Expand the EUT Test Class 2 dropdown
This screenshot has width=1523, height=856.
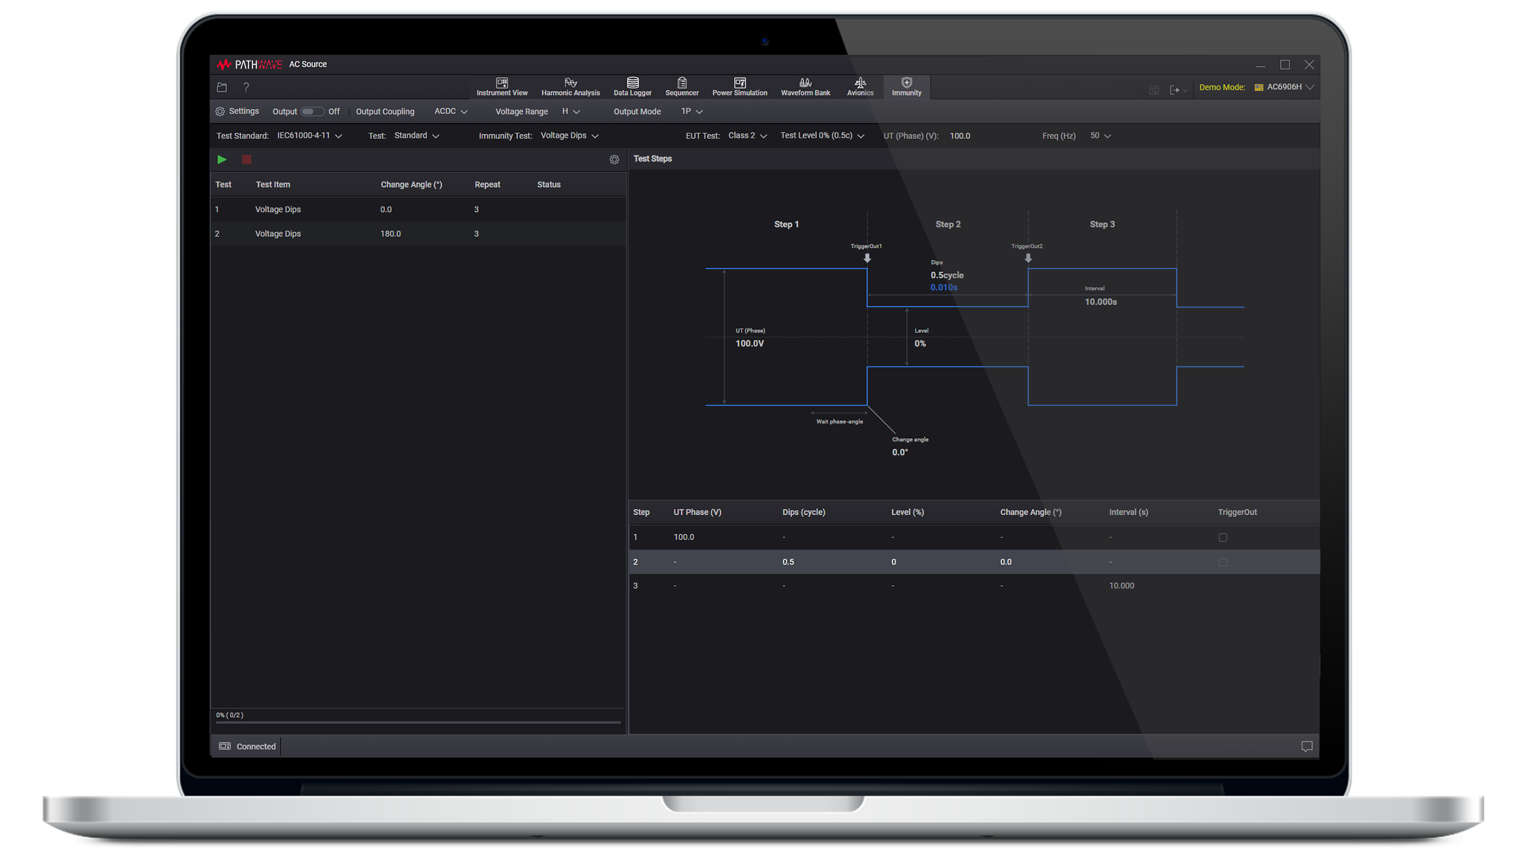pyautogui.click(x=747, y=136)
